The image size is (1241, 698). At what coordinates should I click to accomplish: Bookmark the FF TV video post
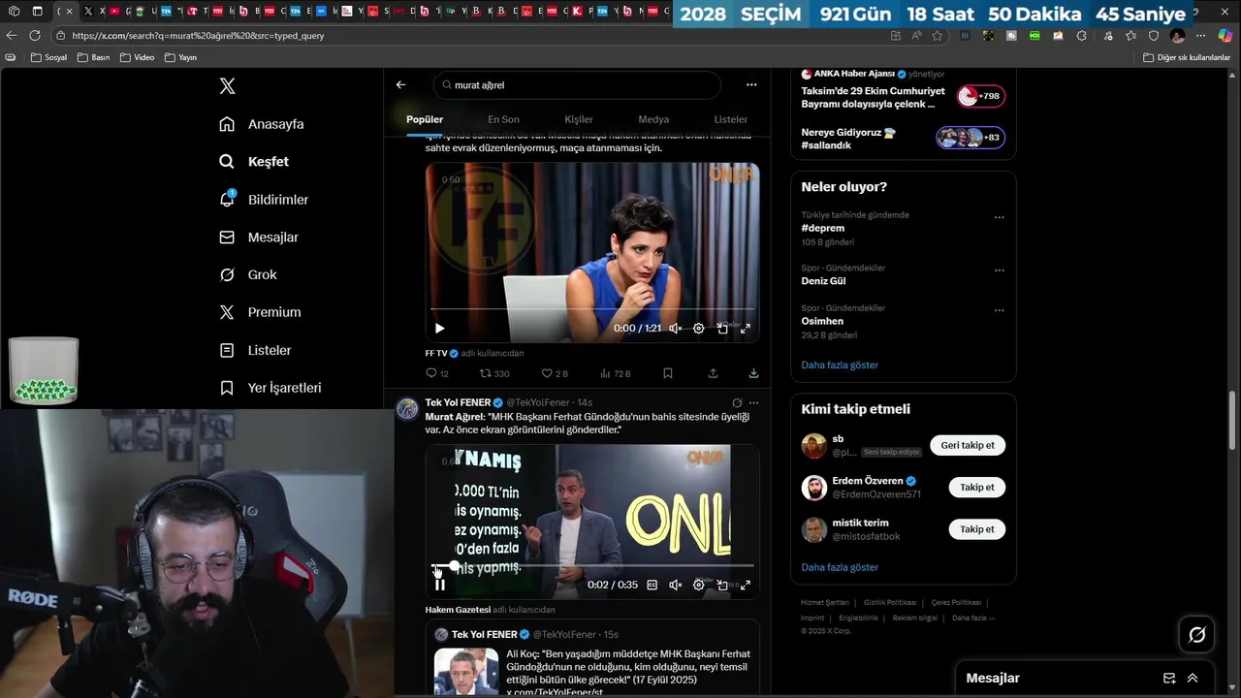click(x=668, y=373)
